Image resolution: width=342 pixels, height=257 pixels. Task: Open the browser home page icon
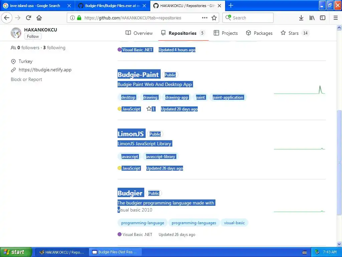tap(39, 18)
